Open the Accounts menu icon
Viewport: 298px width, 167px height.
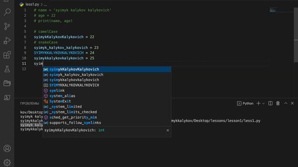[x=7, y=148]
